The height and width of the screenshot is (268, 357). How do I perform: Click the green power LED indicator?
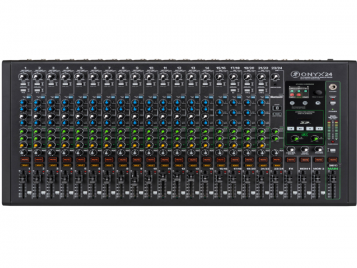(x=333, y=109)
